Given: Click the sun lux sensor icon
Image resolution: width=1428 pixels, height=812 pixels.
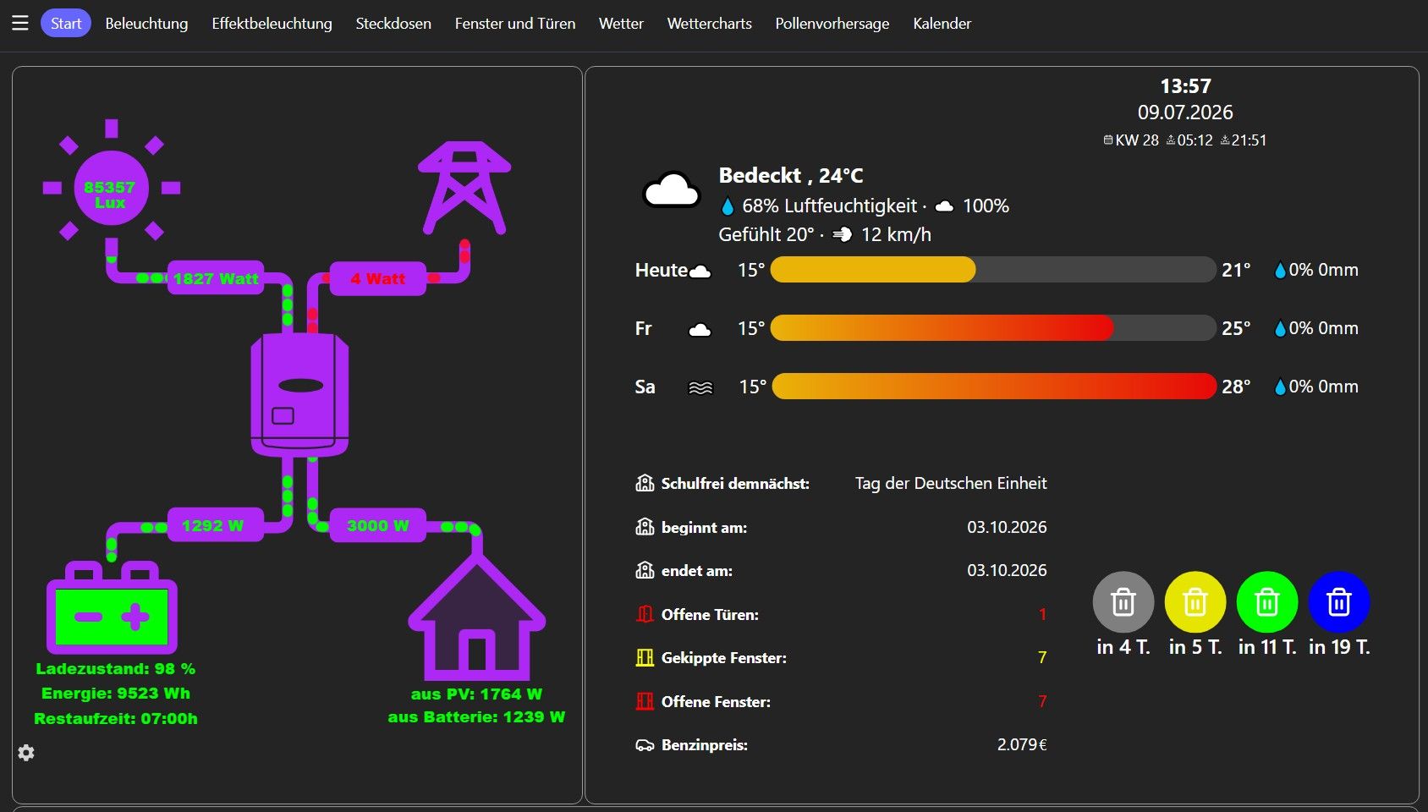Looking at the screenshot, I should point(111,188).
